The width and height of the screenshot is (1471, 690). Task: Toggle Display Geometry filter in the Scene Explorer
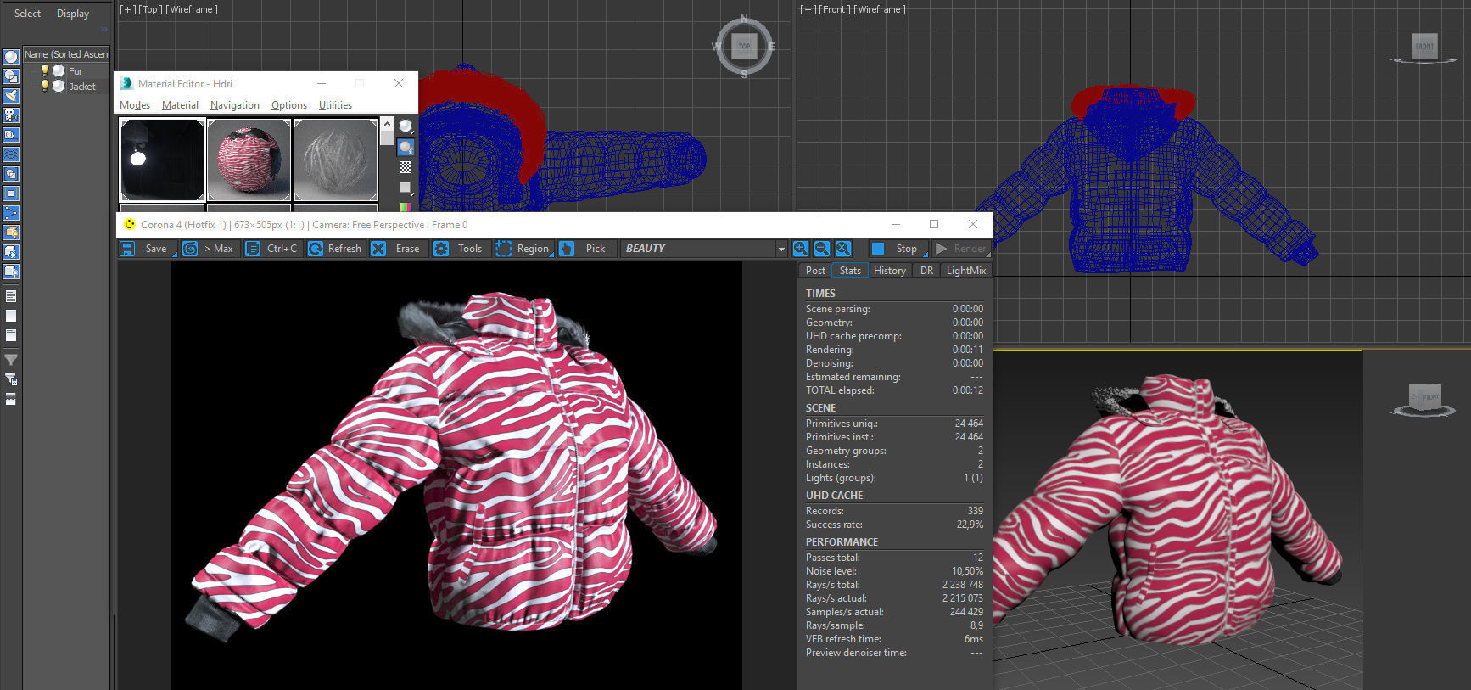click(x=11, y=57)
